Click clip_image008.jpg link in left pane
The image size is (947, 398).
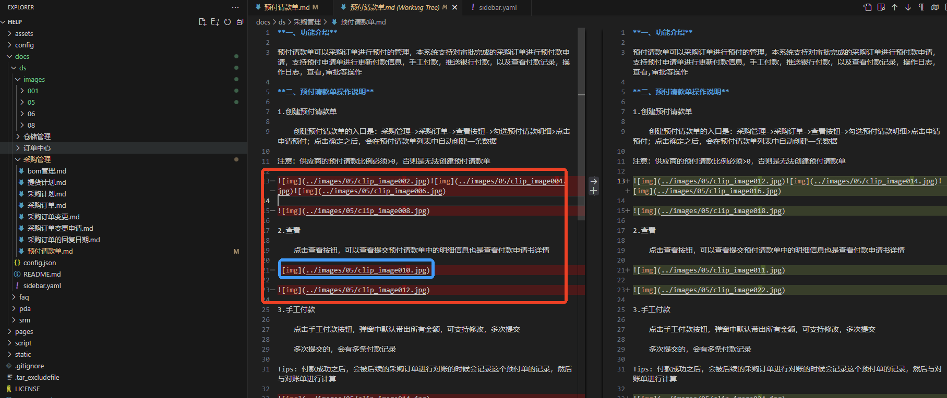(366, 211)
